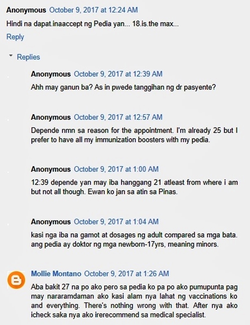This screenshot has height=325, width=250.
Task: Open the Mollie Montano profile link
Action: [56, 274]
